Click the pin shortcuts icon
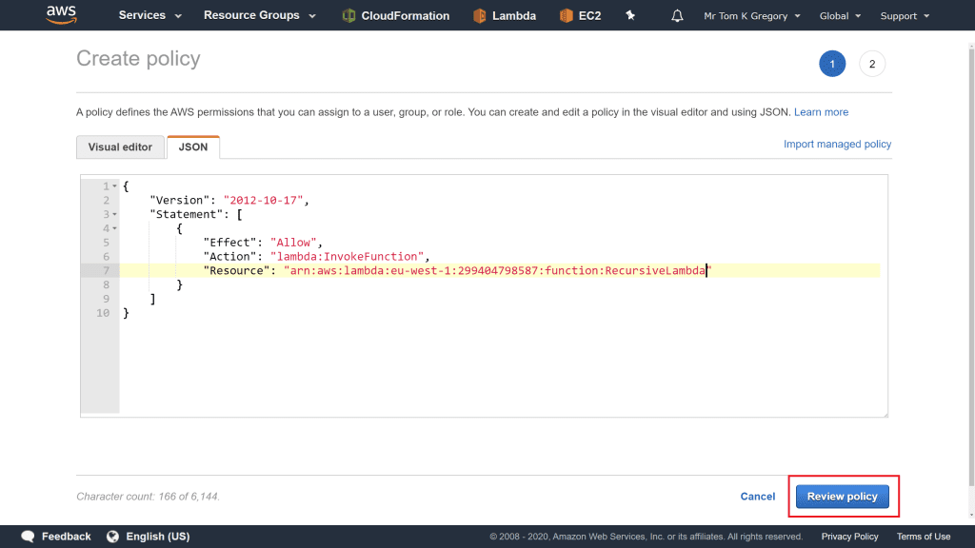The height and width of the screenshot is (548, 975). [629, 16]
